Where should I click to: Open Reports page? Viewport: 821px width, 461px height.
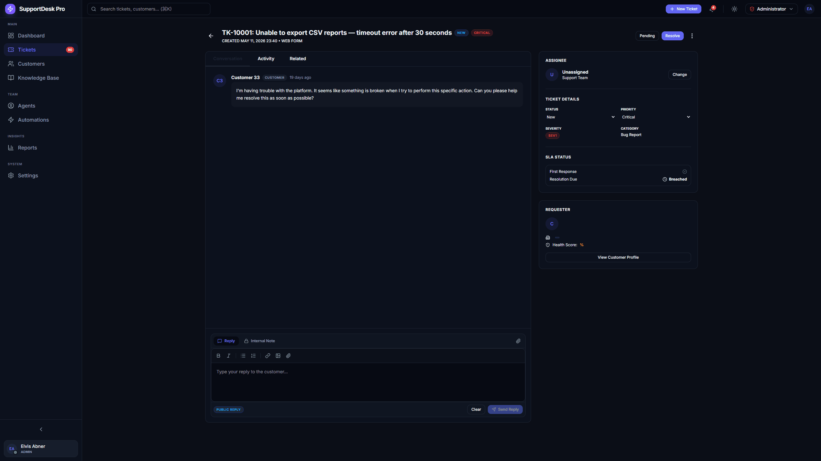pos(41,148)
